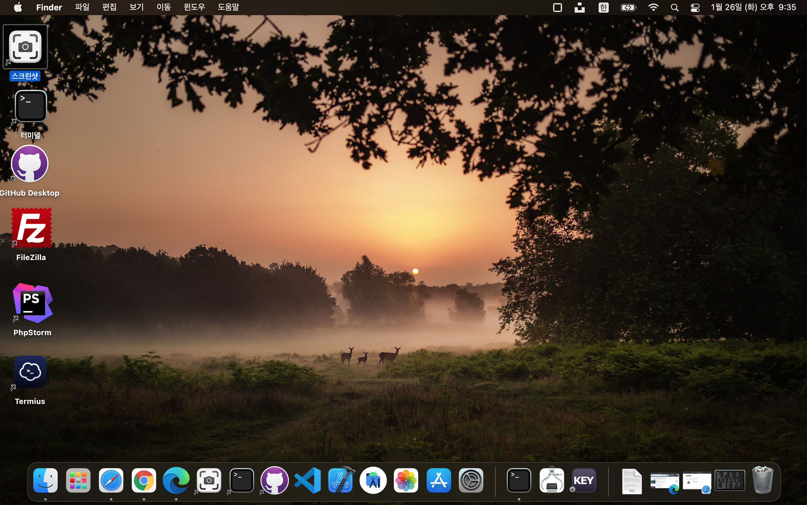Open System Information icon in Dock
This screenshot has width=807, height=505.
point(552,481)
